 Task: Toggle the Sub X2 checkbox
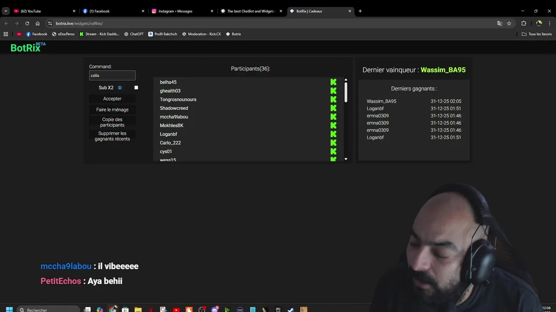pyautogui.click(x=136, y=88)
